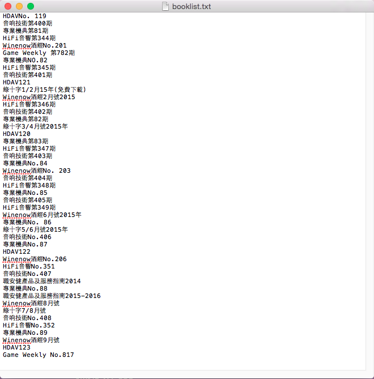374x379 pixels.
Task: Click the line 'Winenow酒經8月號'
Action: pos(31,303)
